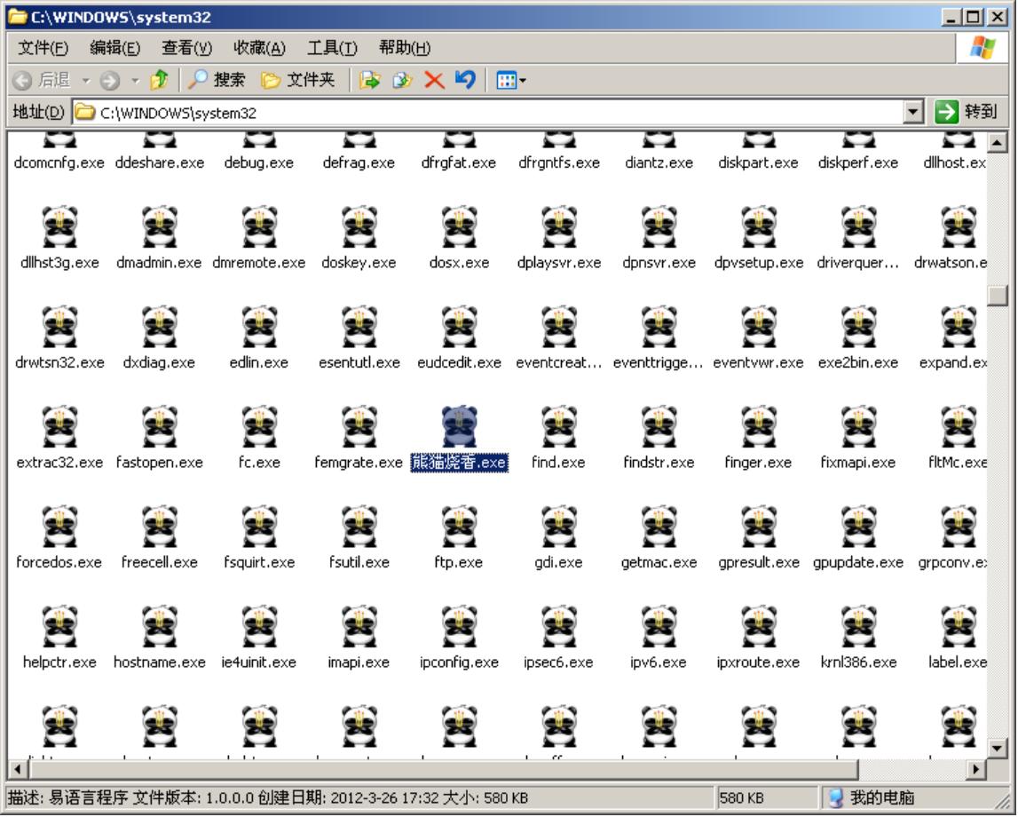Open the 查看(V) menu

(186, 47)
